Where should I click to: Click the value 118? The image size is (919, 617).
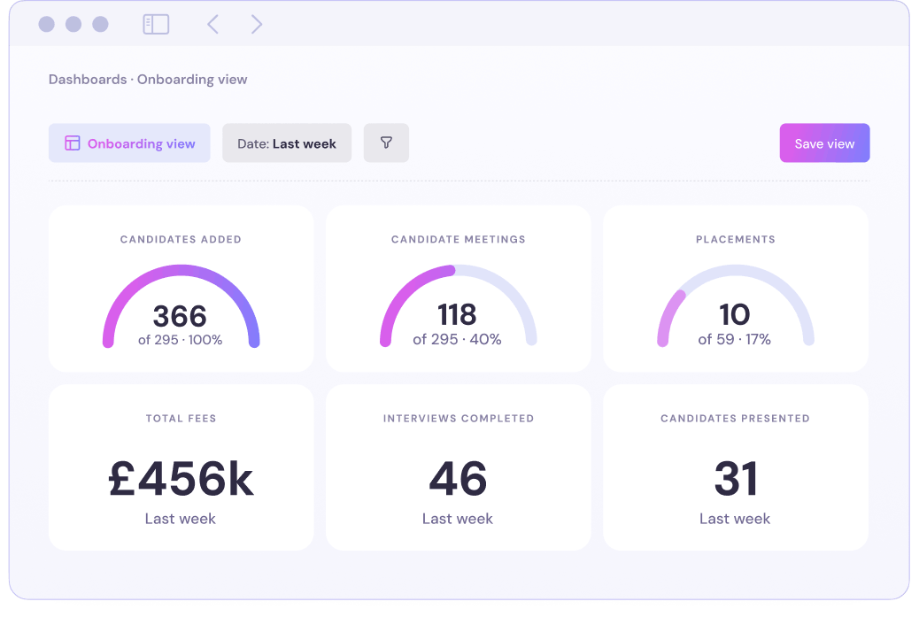tap(457, 314)
